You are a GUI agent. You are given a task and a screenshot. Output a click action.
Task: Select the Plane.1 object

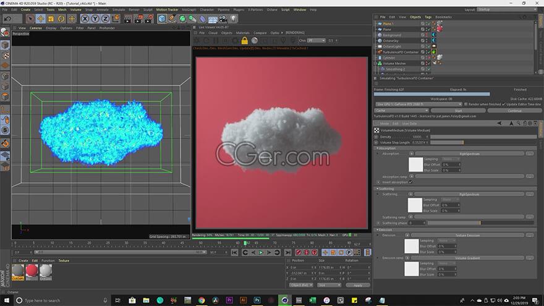pyautogui.click(x=388, y=24)
